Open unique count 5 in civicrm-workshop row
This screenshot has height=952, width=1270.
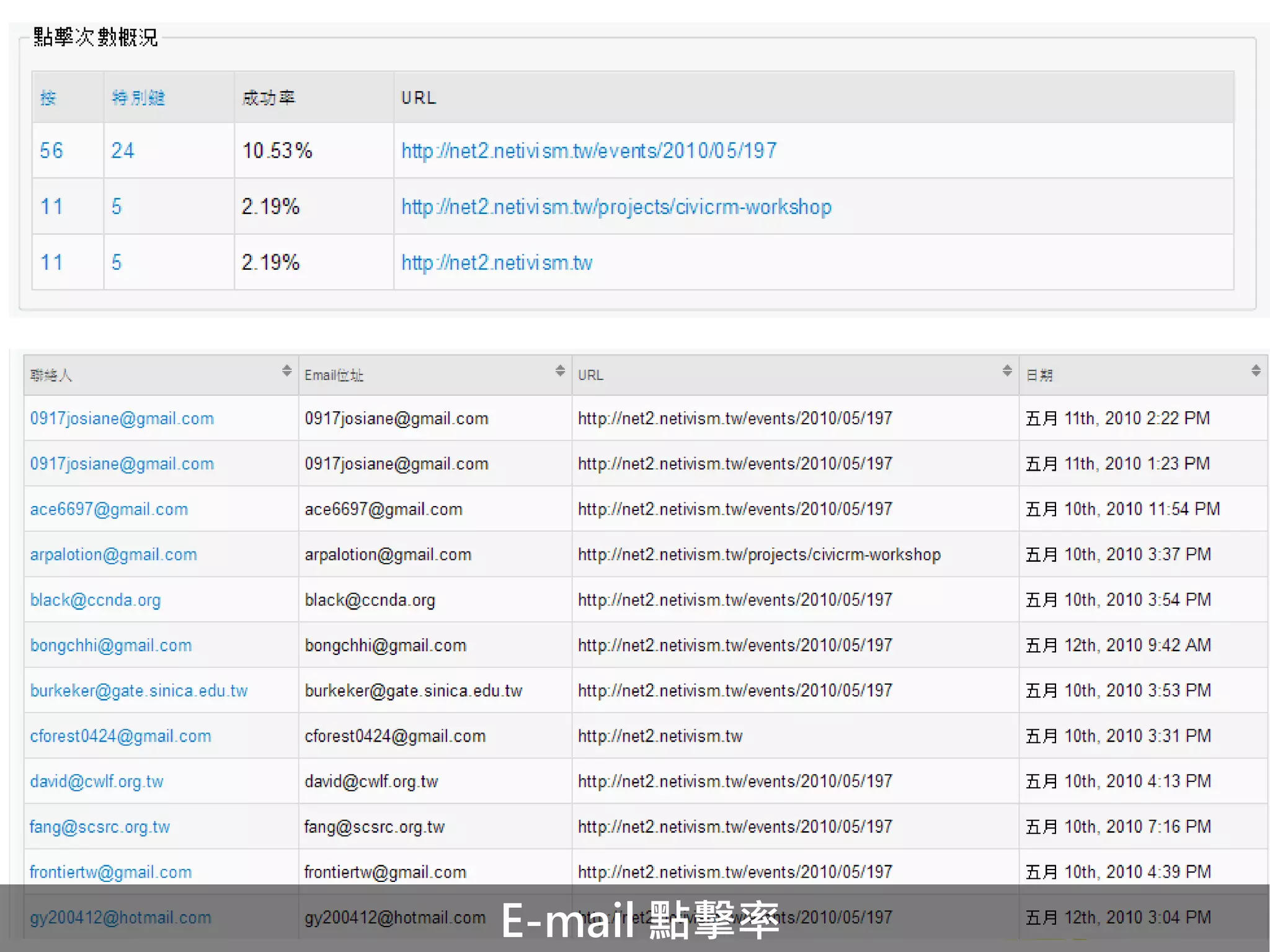click(x=117, y=207)
